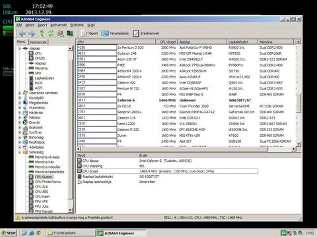Select the Celeron-S 1466 MHz result row

coord(186,100)
